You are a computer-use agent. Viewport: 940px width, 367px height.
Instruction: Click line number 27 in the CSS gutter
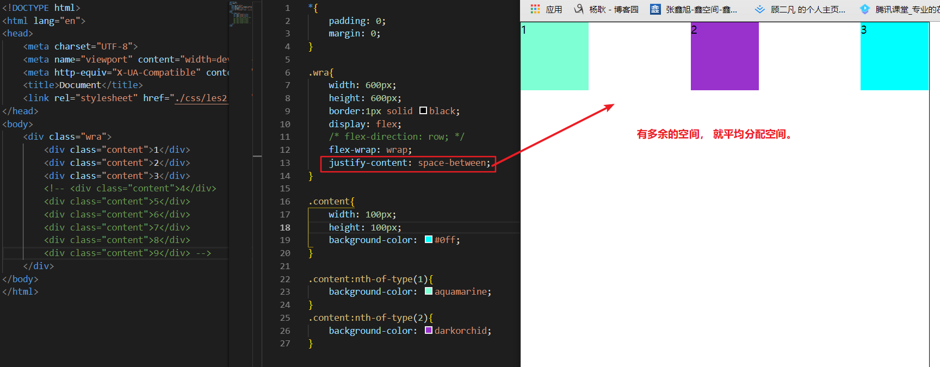[285, 343]
